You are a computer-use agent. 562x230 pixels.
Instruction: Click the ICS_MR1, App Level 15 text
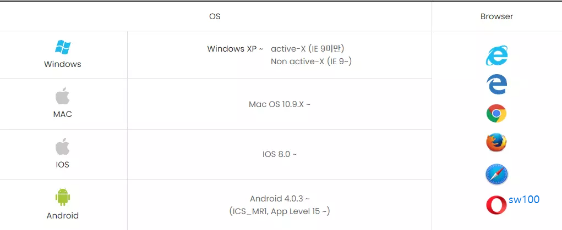(x=280, y=211)
